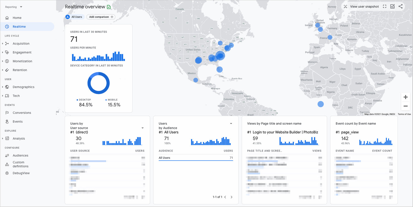Viewport: 413px width, 207px height.
Task: Open the Monetization report icon
Action: click(x=7, y=61)
